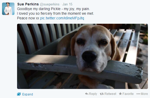150x98 pixels.
Task: Open the beagle photo attached to the tweet
Action: pos(82,56)
